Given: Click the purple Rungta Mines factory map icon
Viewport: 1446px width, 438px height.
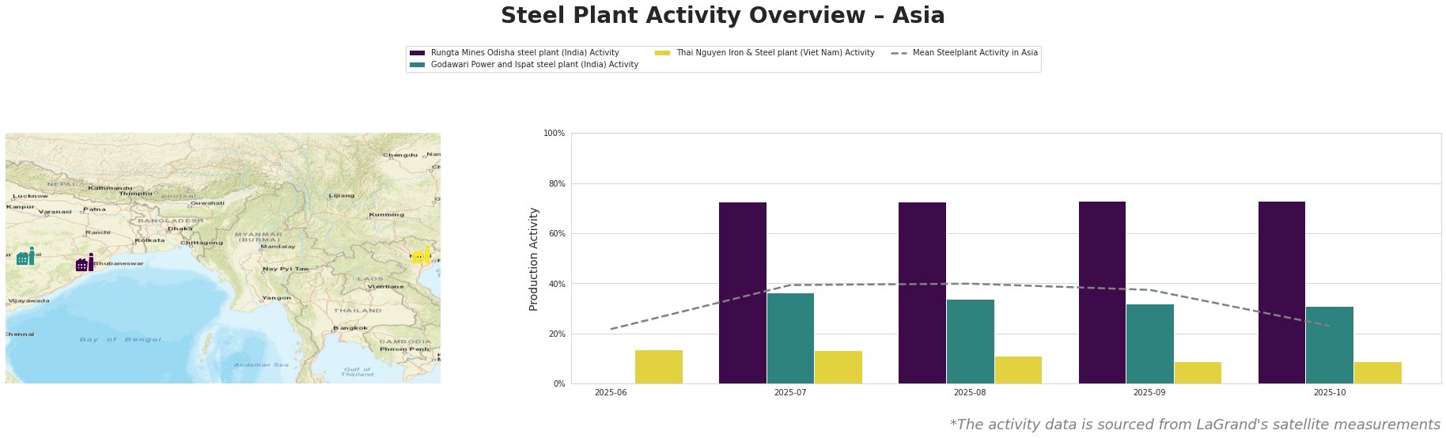Looking at the screenshot, I should [85, 263].
